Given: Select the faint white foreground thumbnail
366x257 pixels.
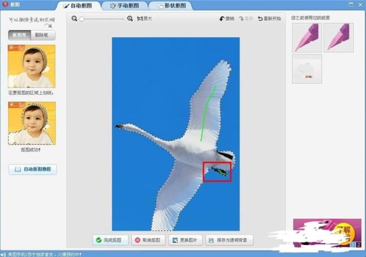Looking at the screenshot, I should click(x=307, y=69).
